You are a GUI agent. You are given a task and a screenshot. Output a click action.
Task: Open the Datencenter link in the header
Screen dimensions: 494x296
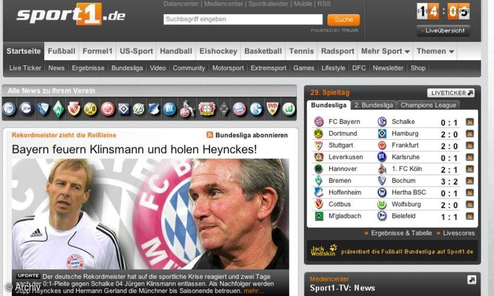(x=181, y=4)
